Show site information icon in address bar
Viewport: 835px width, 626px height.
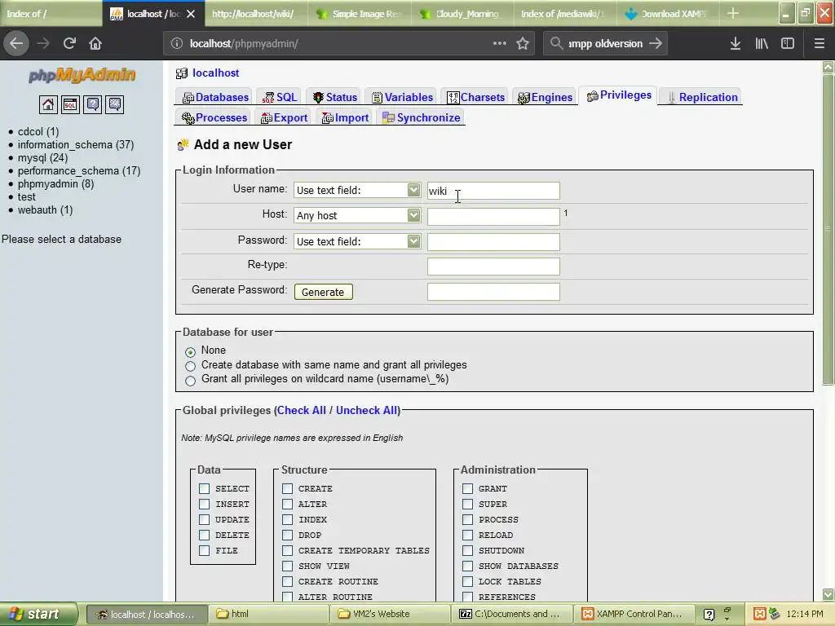pyautogui.click(x=177, y=44)
